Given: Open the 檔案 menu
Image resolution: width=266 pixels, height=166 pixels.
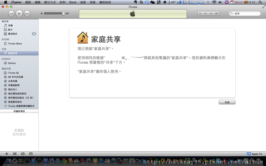Looking at the screenshot, I should pyautogui.click(x=28, y=2).
